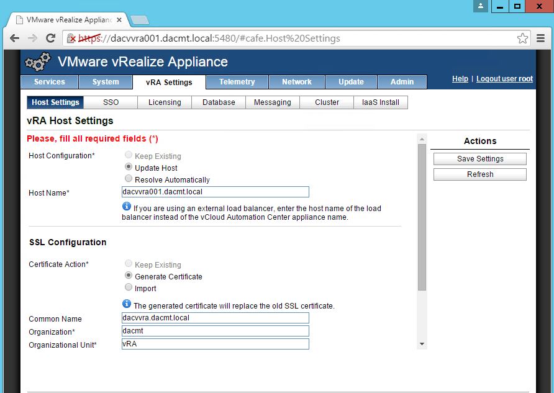The width and height of the screenshot is (554, 393).
Task: Bookmark the page with the star icon
Action: tap(522, 38)
